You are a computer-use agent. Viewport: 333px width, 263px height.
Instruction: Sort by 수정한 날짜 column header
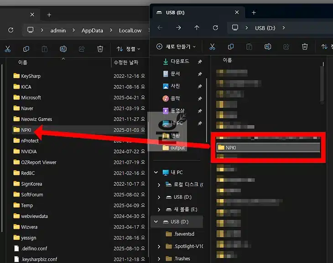126,62
